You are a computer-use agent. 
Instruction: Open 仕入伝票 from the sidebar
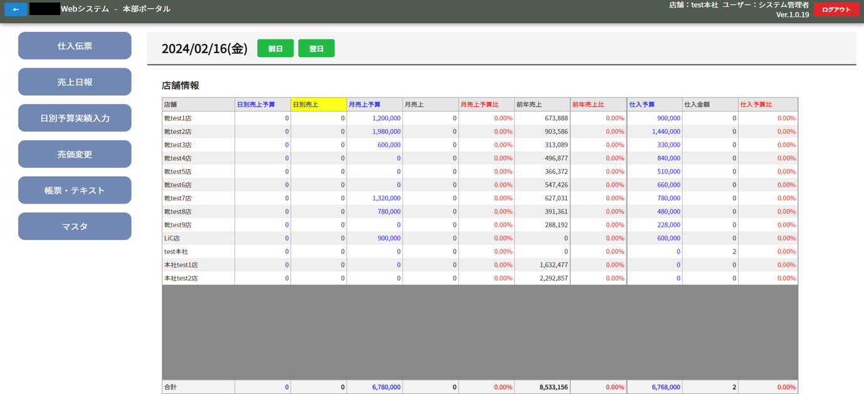pos(75,46)
